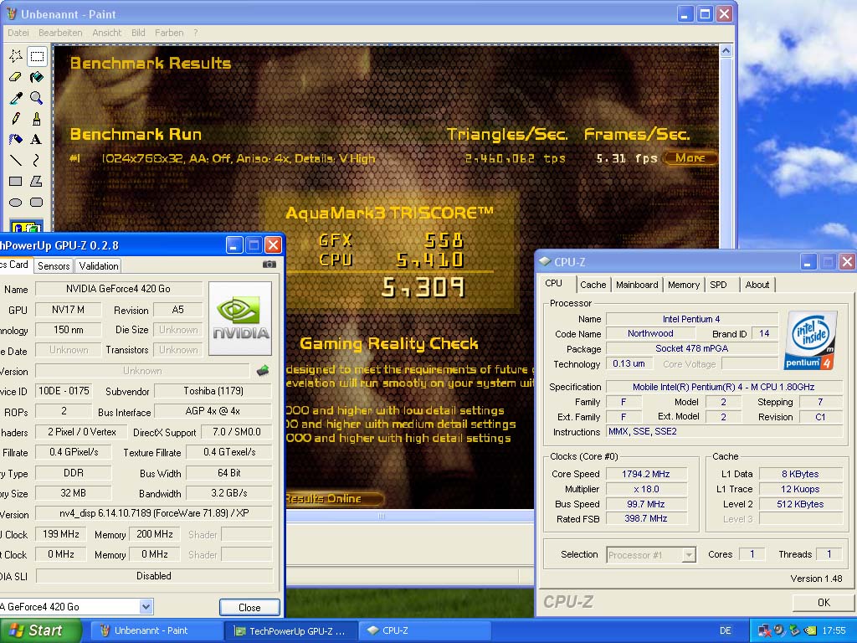
Task: Click the Instructions MMX, SSE, SSE2 field
Action: (x=724, y=432)
